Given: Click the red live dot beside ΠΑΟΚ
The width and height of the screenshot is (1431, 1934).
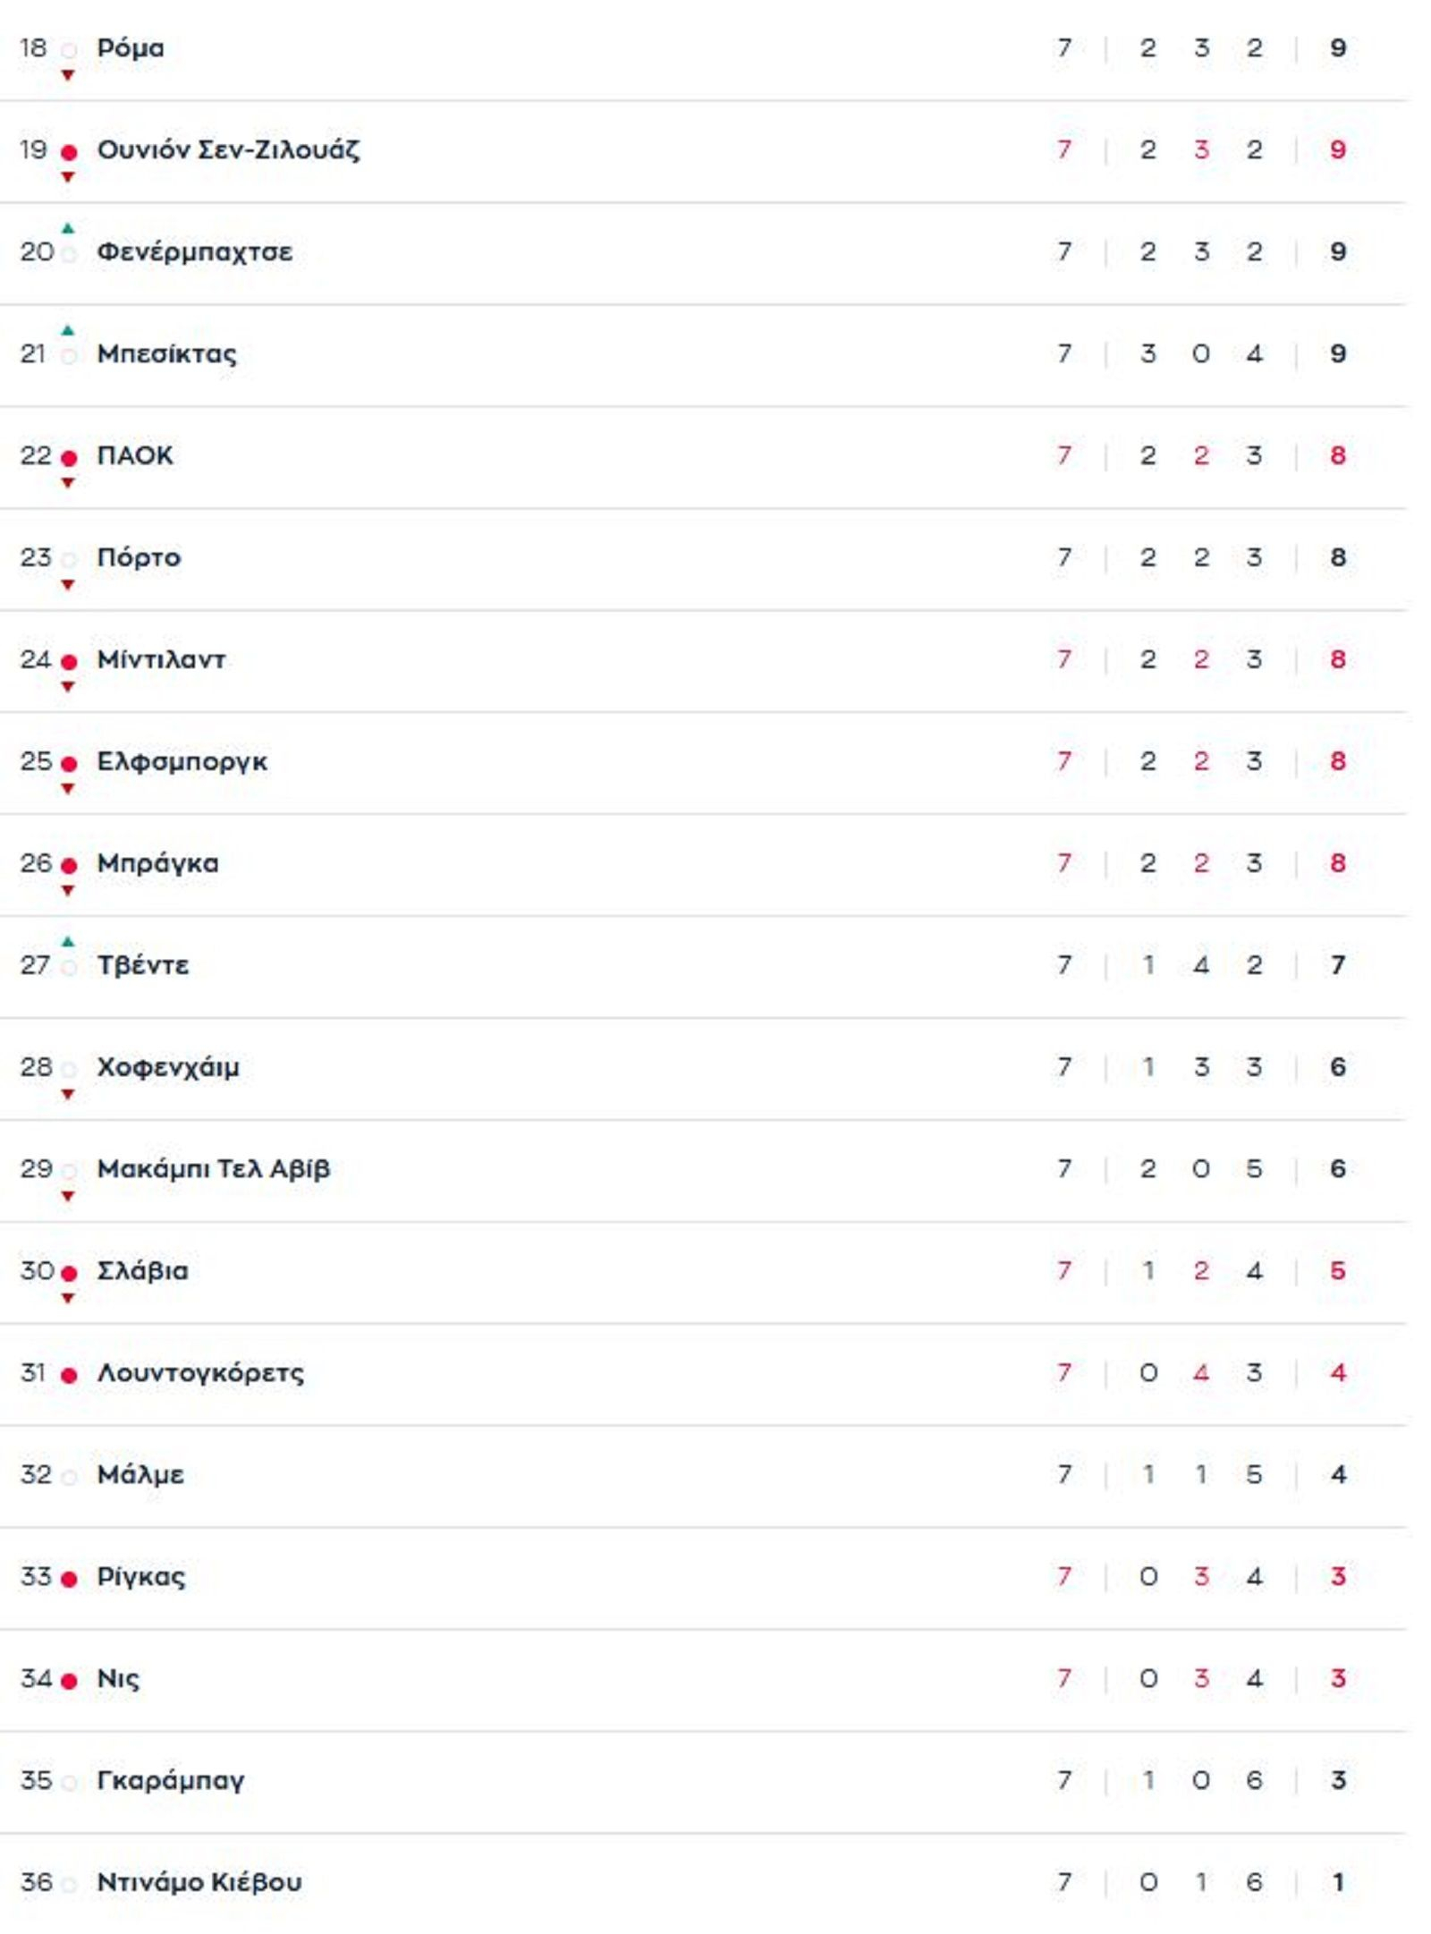Looking at the screenshot, I should [x=69, y=458].
